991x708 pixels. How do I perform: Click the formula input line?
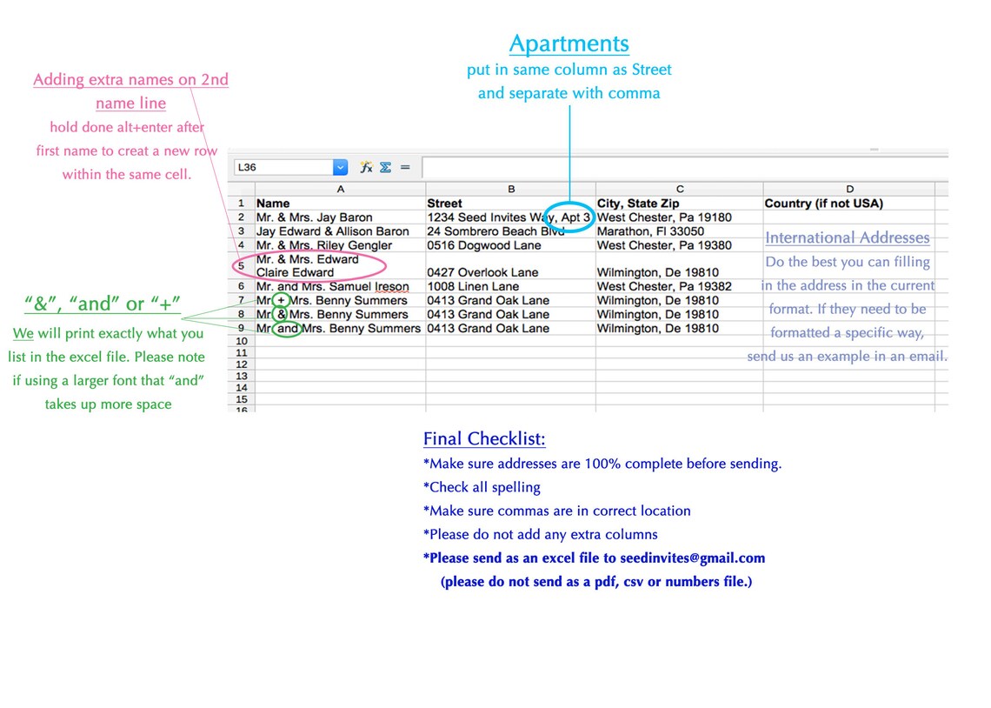coord(685,168)
